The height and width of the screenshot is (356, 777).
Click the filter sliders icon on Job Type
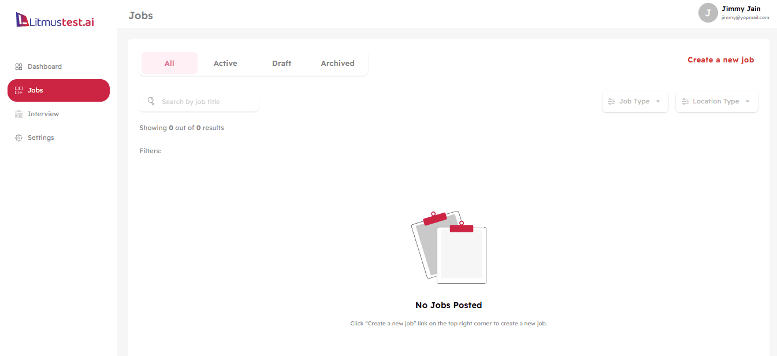(x=612, y=101)
